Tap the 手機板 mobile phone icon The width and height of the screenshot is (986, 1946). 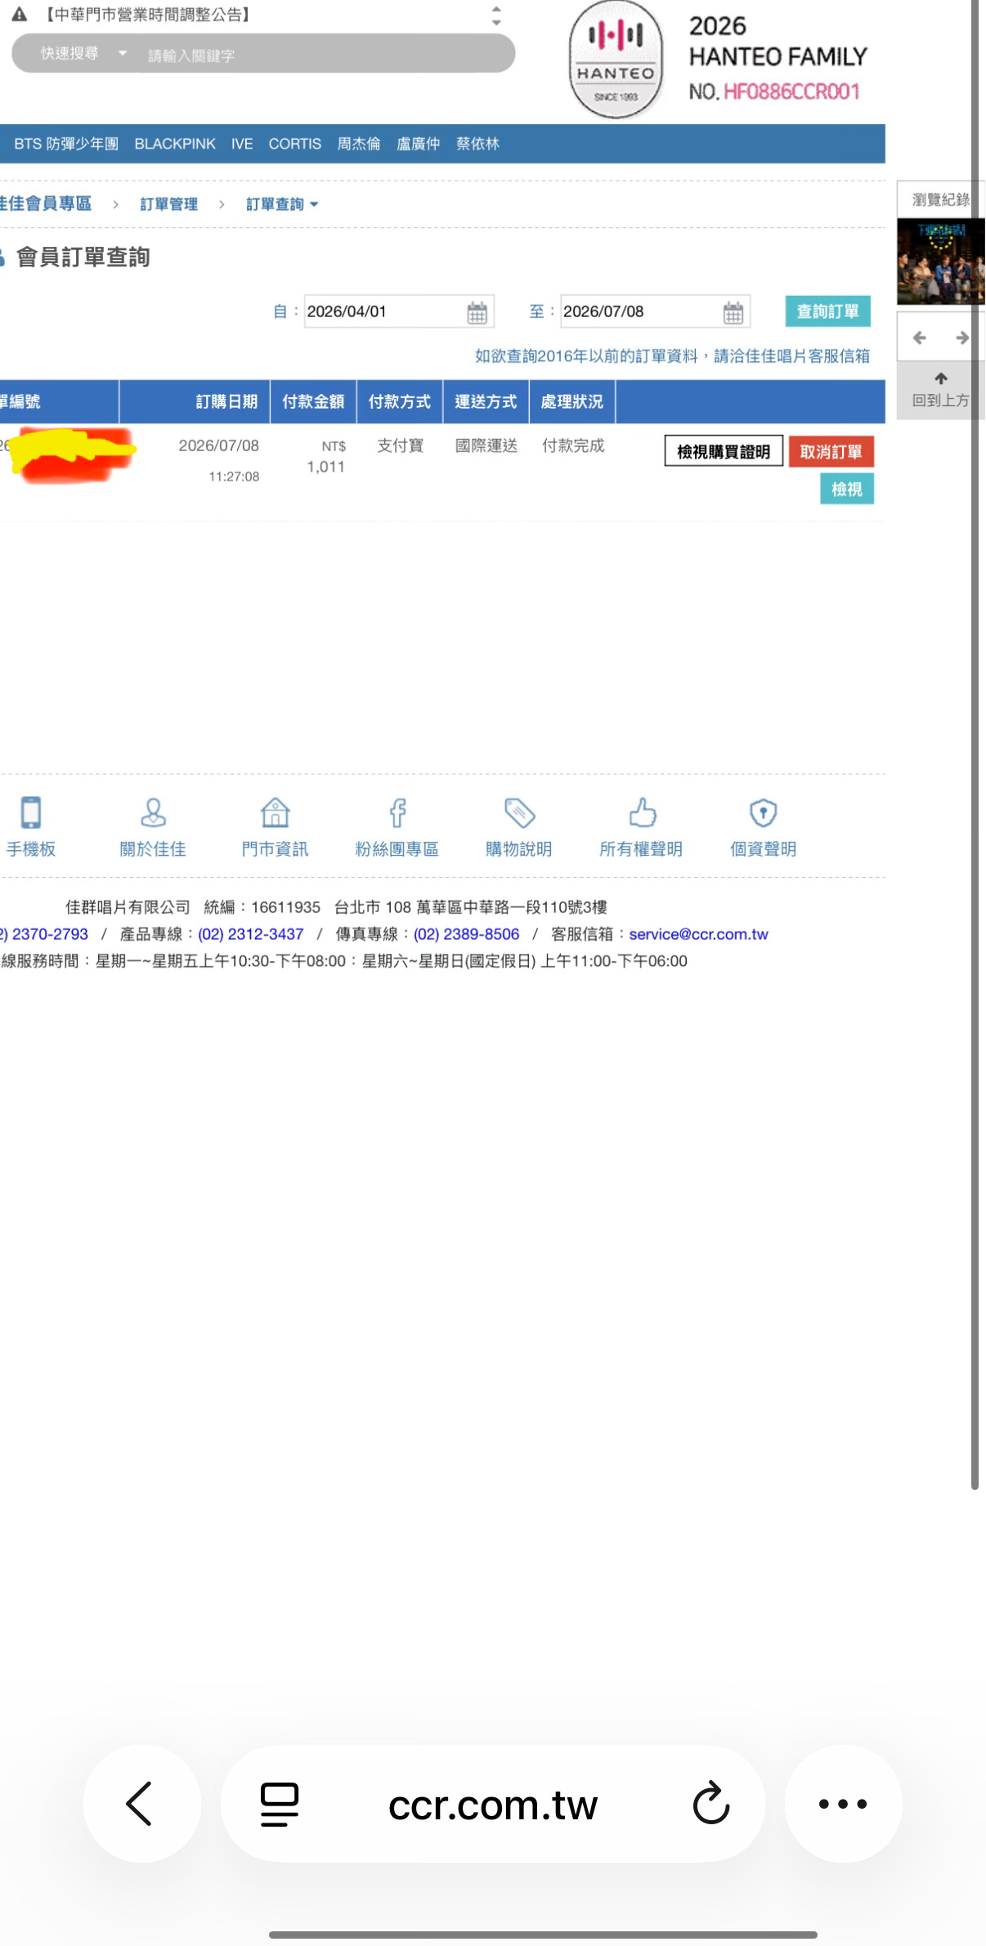click(x=31, y=812)
